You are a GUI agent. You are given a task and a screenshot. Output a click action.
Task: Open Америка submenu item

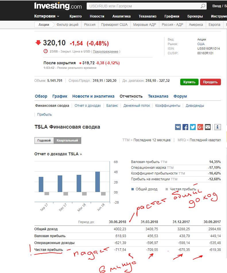(x=196, y=25)
